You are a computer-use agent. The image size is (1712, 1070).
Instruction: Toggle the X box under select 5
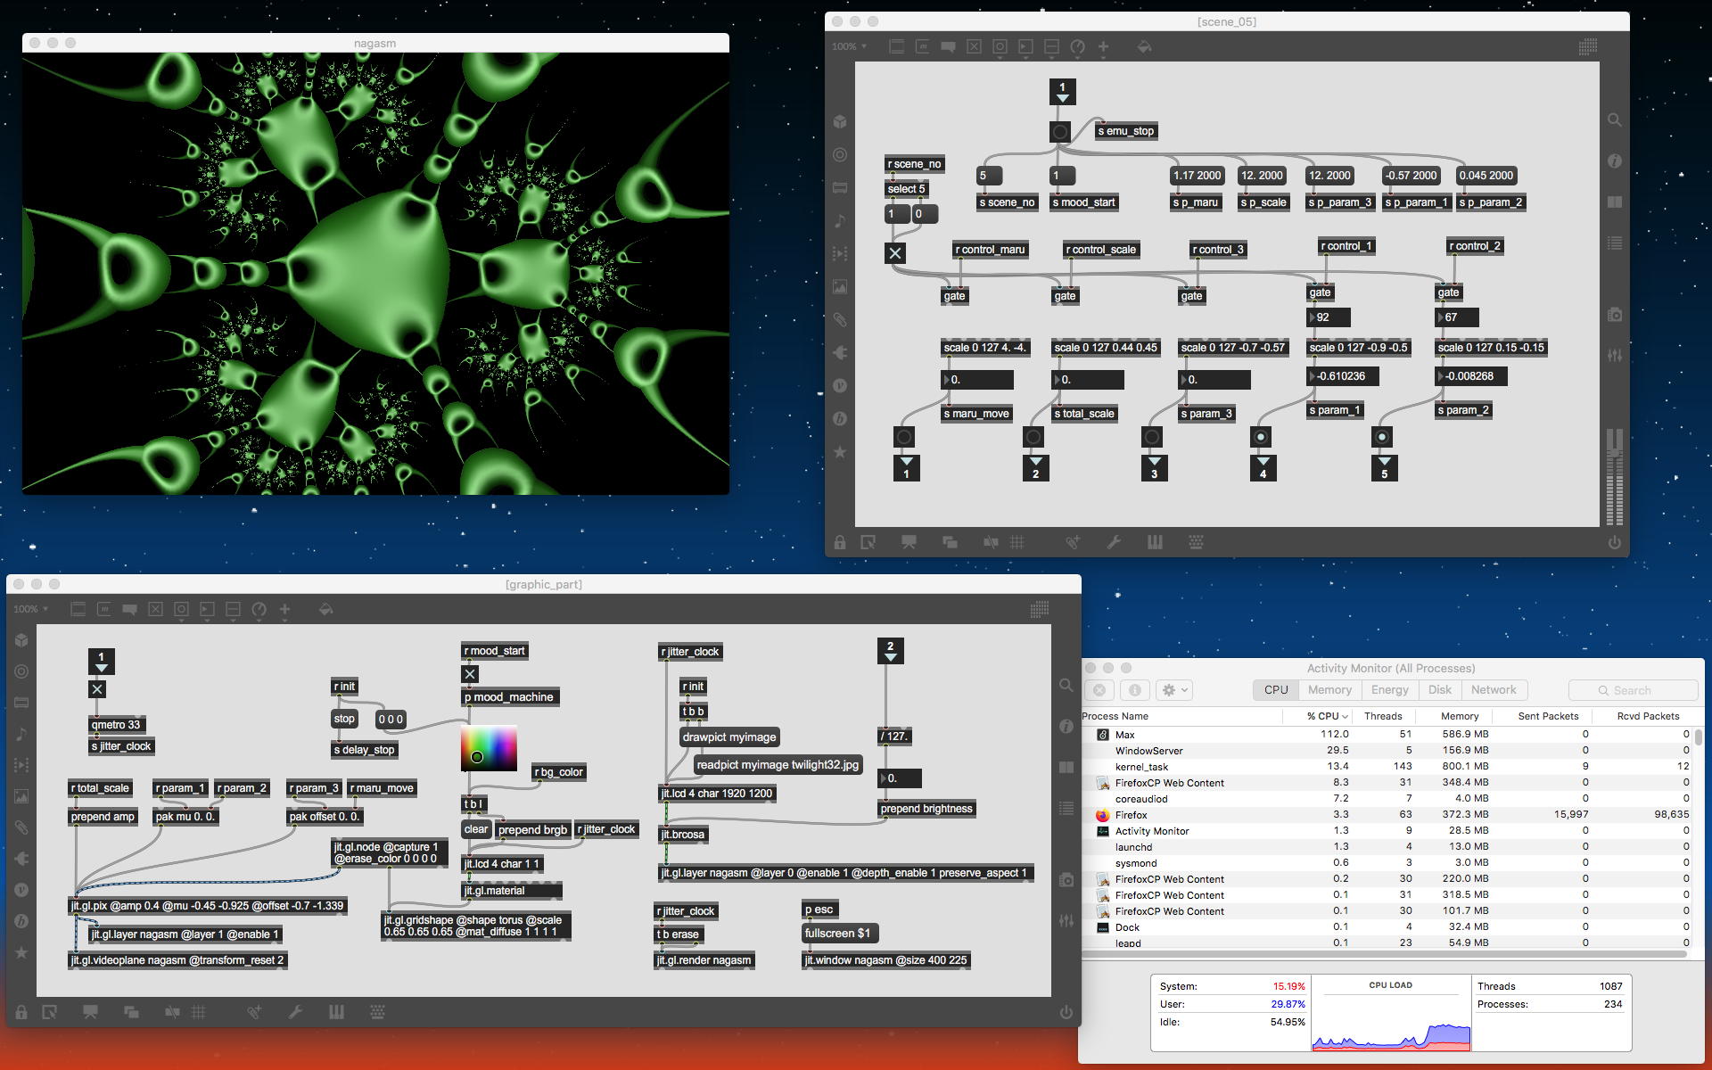(x=895, y=253)
